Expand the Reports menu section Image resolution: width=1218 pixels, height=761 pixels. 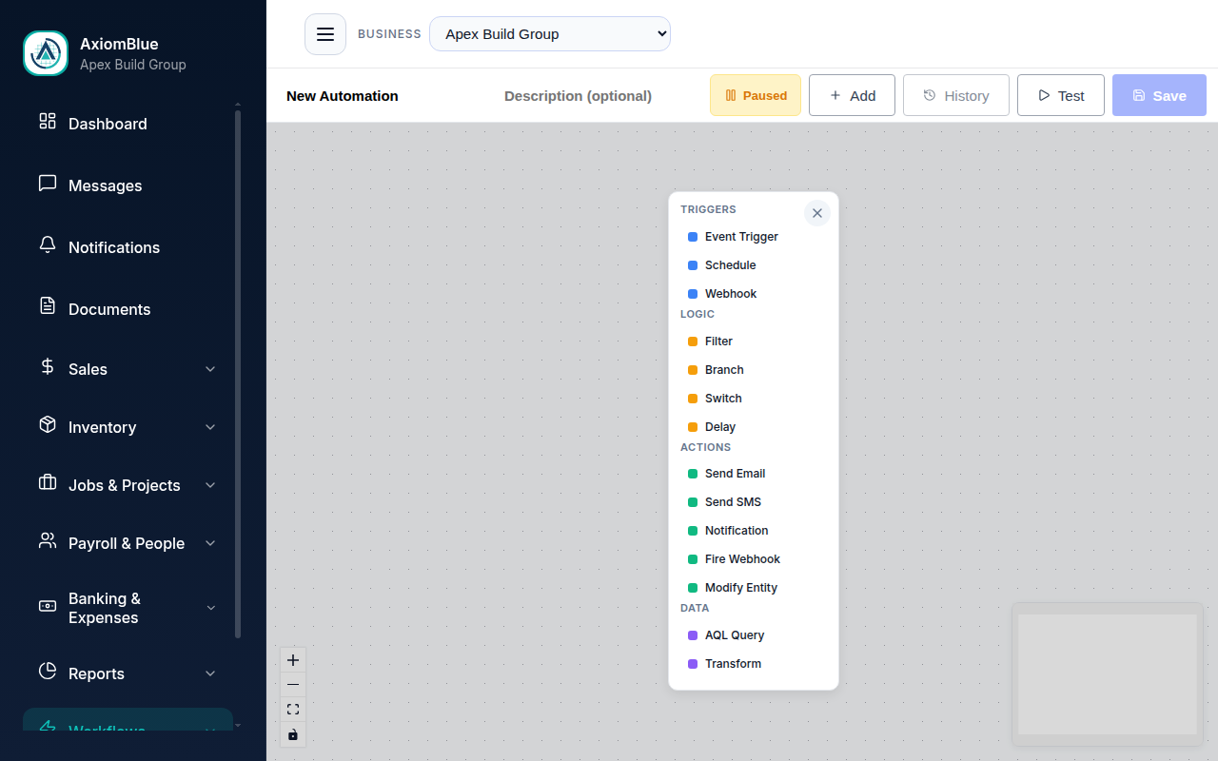point(210,673)
